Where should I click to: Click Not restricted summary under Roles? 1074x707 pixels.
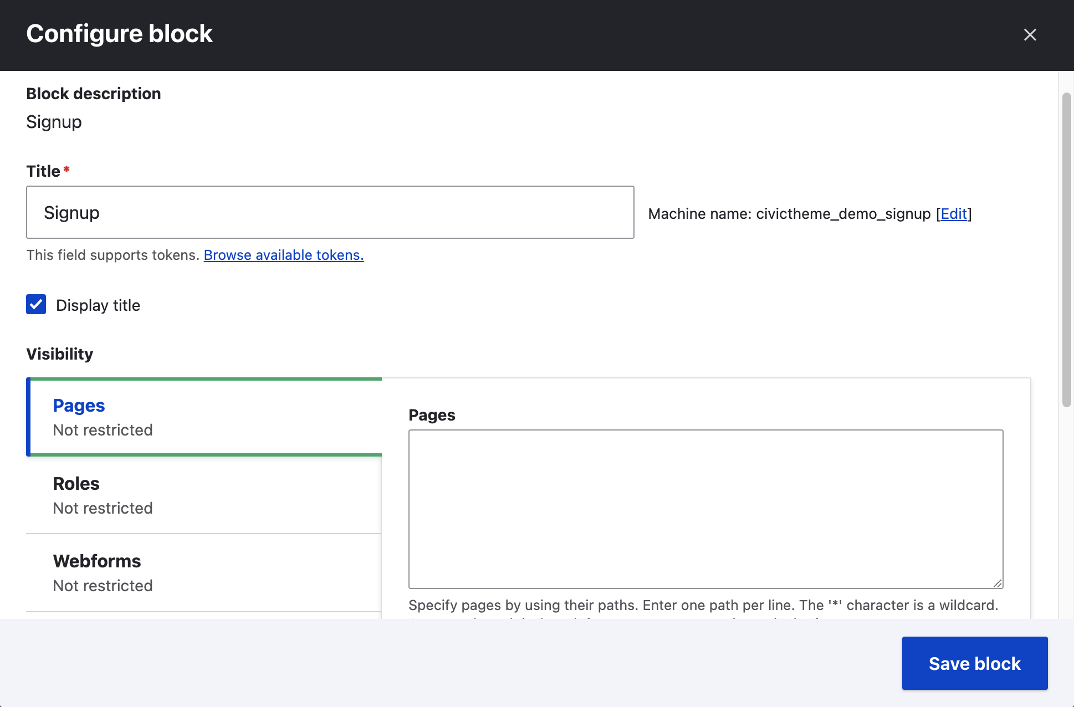103,508
